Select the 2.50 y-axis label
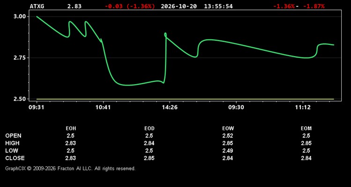 pos(20,99)
